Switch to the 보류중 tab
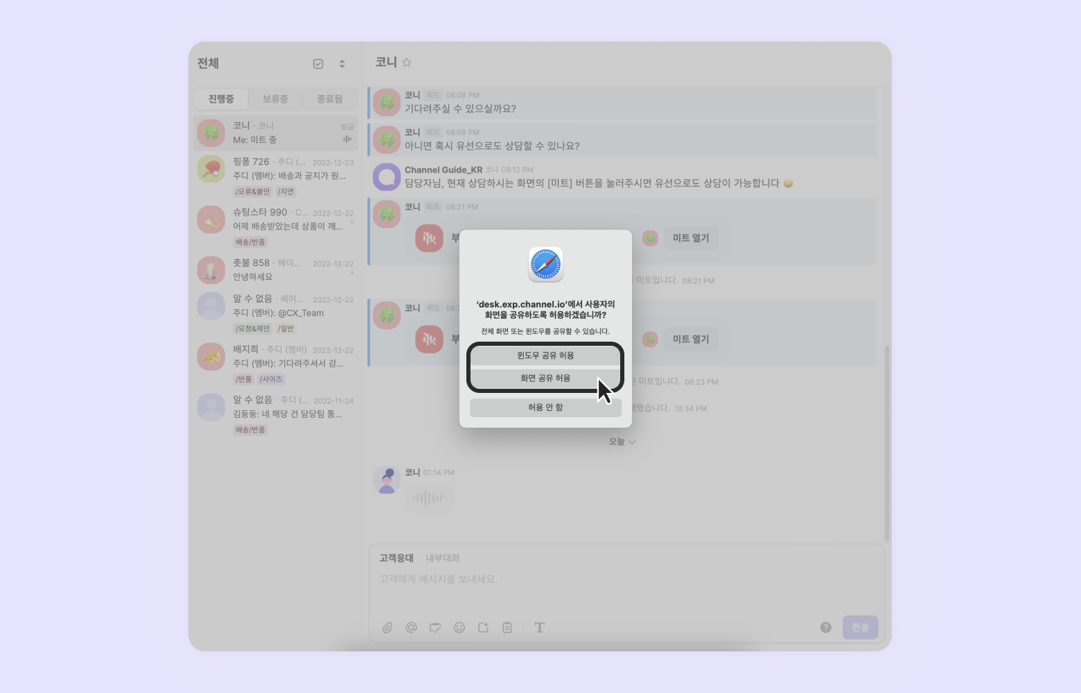Image resolution: width=1081 pixels, height=693 pixels. 275,99
